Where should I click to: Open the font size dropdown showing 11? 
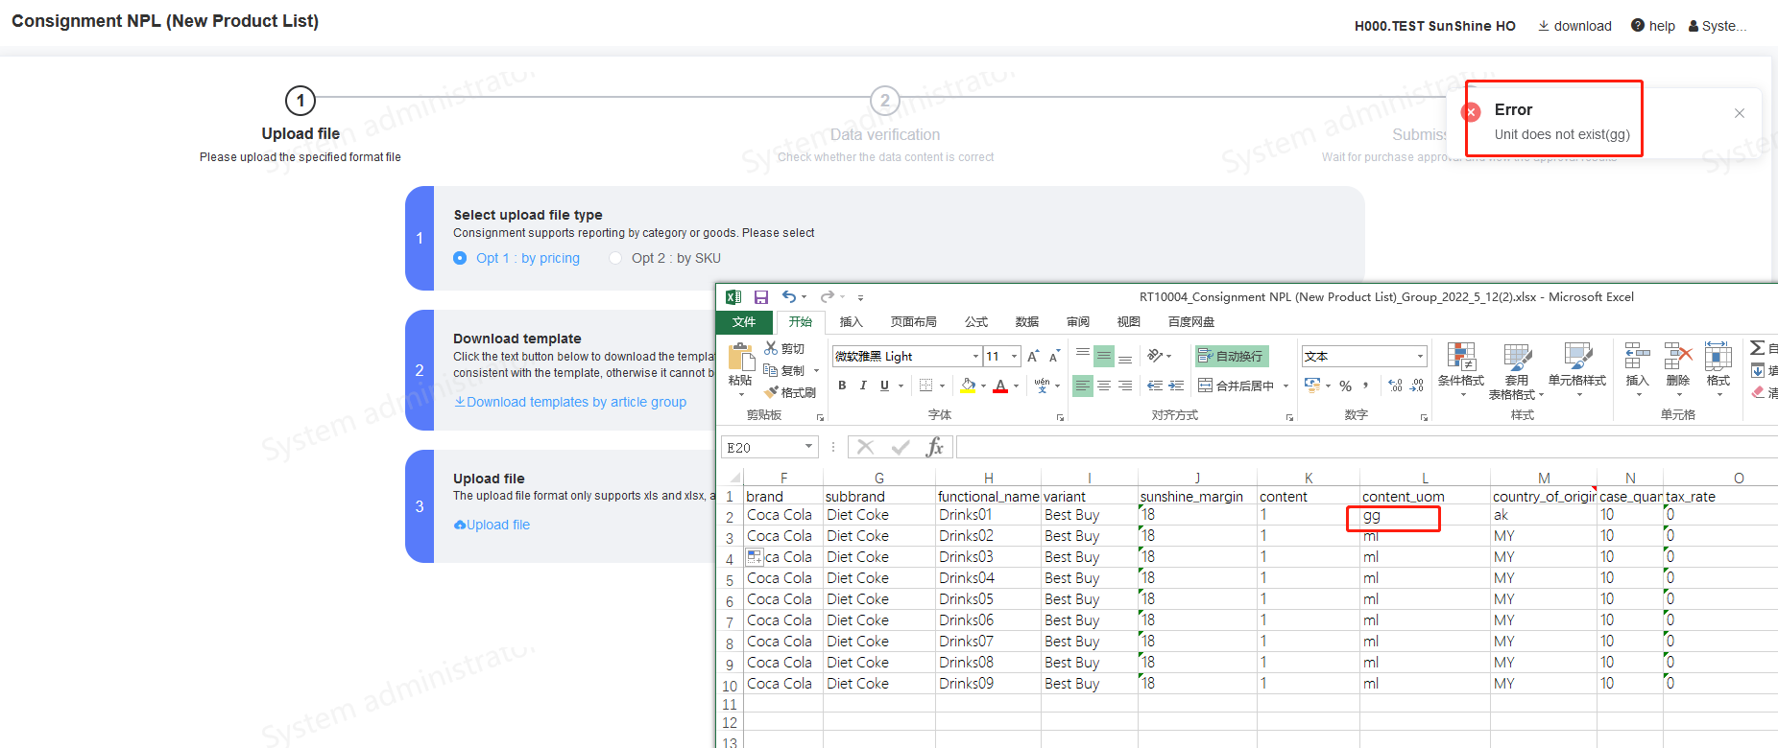tap(1014, 357)
